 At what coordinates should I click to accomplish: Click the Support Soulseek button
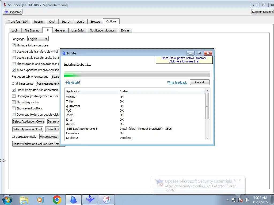(x=263, y=12)
